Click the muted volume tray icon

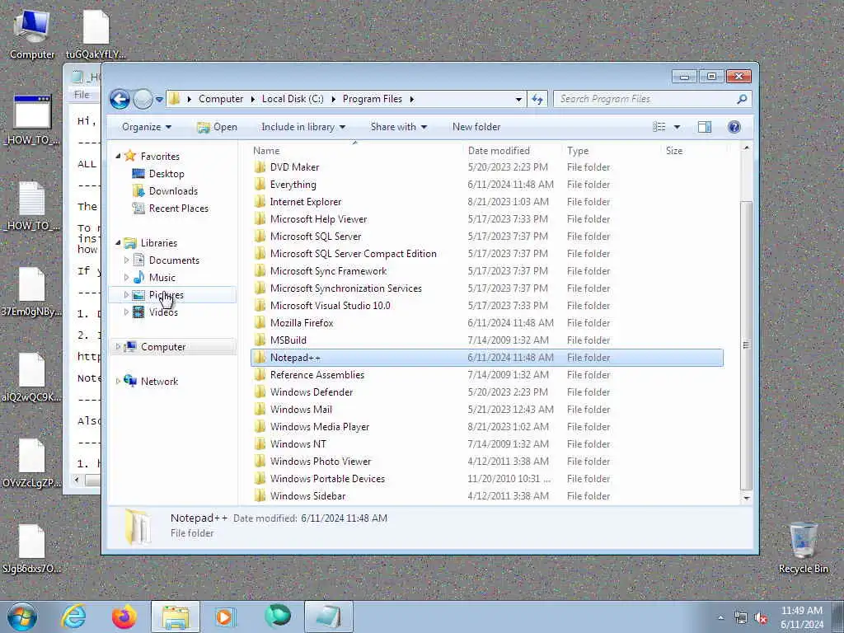761,618
